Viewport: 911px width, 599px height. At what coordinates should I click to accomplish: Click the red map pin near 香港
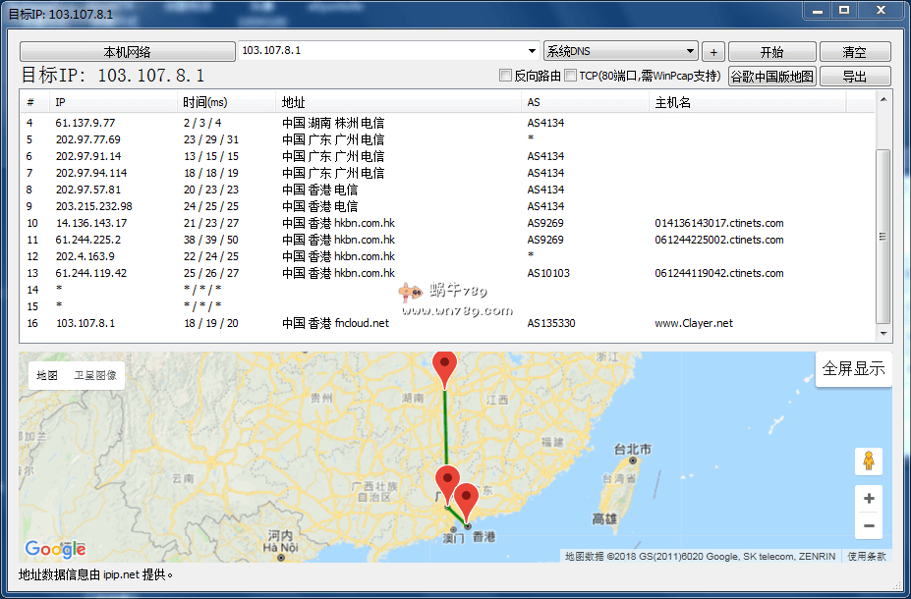coord(466,500)
